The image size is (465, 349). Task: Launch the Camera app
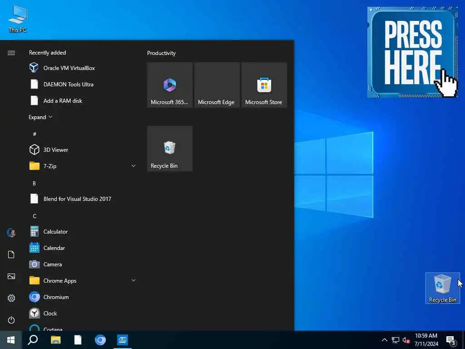click(83, 264)
